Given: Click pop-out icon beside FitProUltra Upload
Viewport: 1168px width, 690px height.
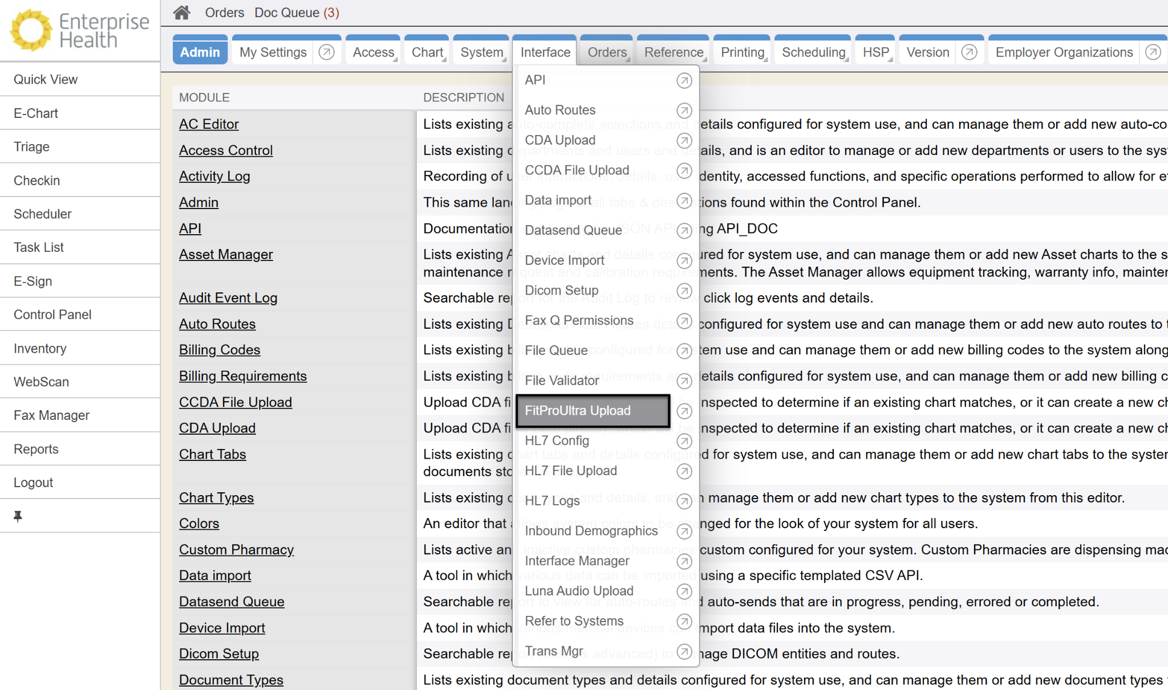Looking at the screenshot, I should pos(684,411).
